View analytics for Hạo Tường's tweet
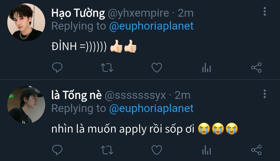The height and width of the screenshot is (161, 280). point(206,68)
